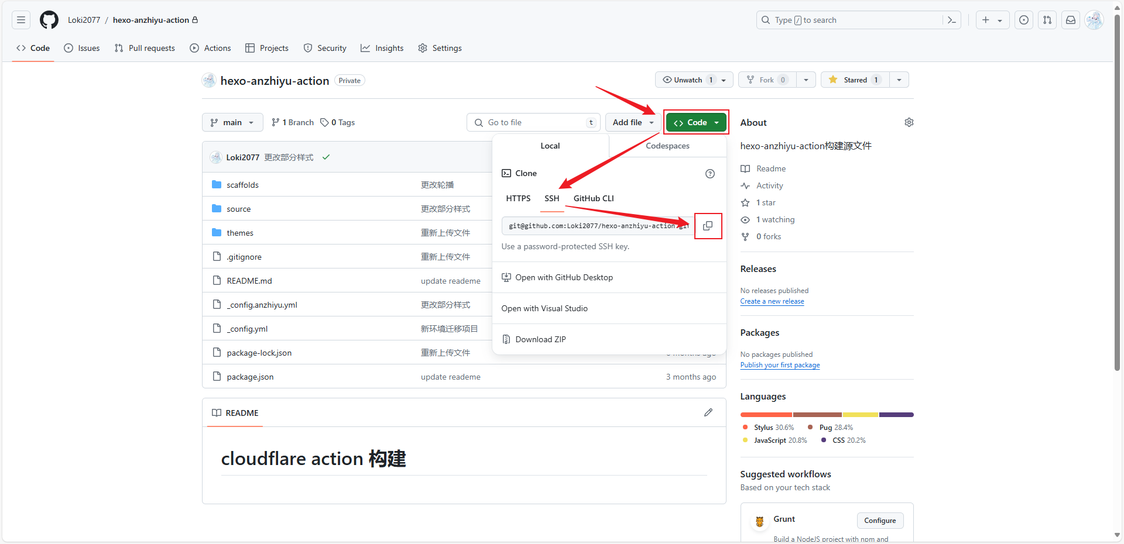Open the Activity link in About
1124x544 pixels.
coord(762,185)
